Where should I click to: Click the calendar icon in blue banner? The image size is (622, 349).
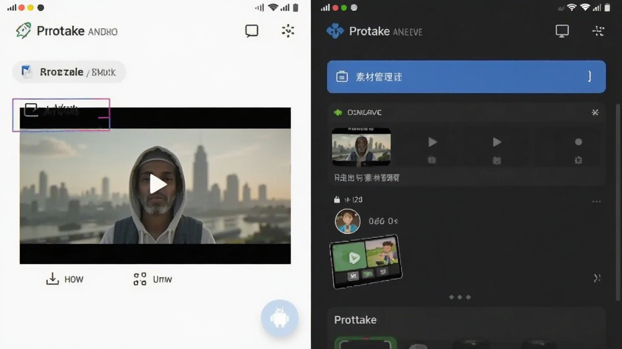click(341, 77)
